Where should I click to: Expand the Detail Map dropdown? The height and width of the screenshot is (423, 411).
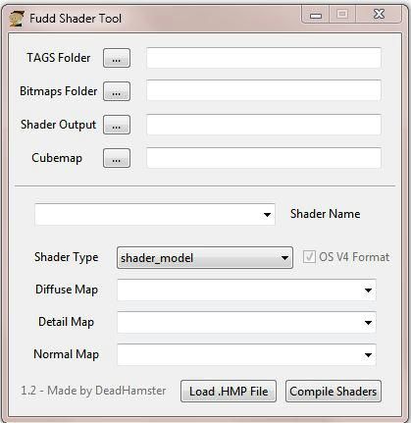(x=246, y=322)
